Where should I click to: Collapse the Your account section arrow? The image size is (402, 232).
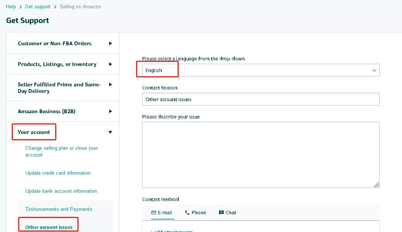[x=110, y=132]
